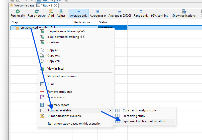Click the 3 studies available menu item
Screen dimensions: 202x140
[76, 110]
